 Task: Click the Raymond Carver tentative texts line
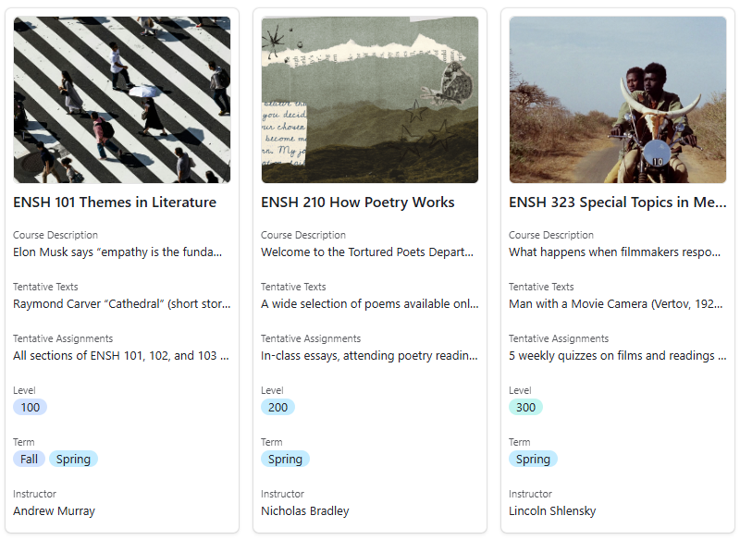[x=121, y=303]
